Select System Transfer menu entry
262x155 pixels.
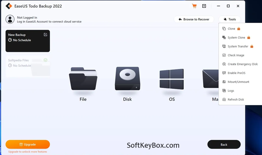240,46
